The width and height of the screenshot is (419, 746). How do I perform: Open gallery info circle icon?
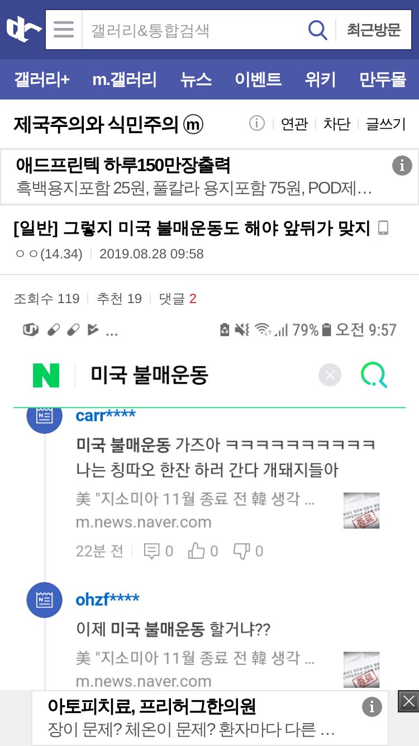coord(256,123)
